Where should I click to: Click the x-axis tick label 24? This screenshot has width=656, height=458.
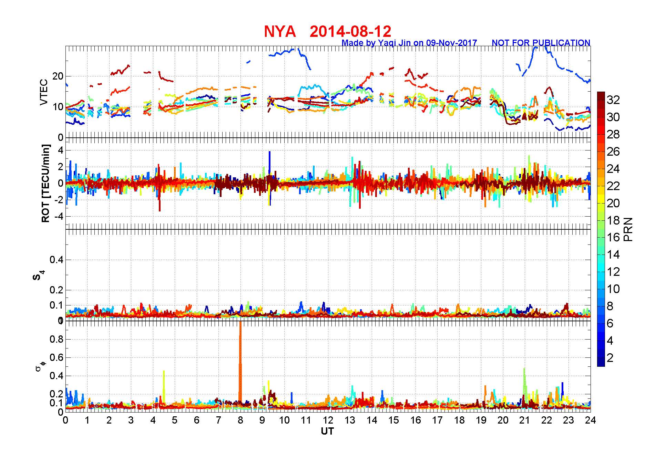point(590,420)
